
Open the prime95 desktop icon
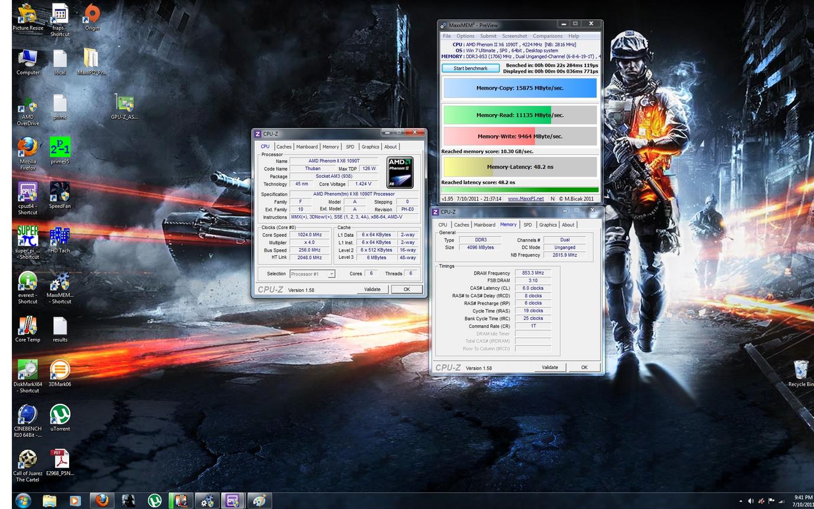[60, 151]
